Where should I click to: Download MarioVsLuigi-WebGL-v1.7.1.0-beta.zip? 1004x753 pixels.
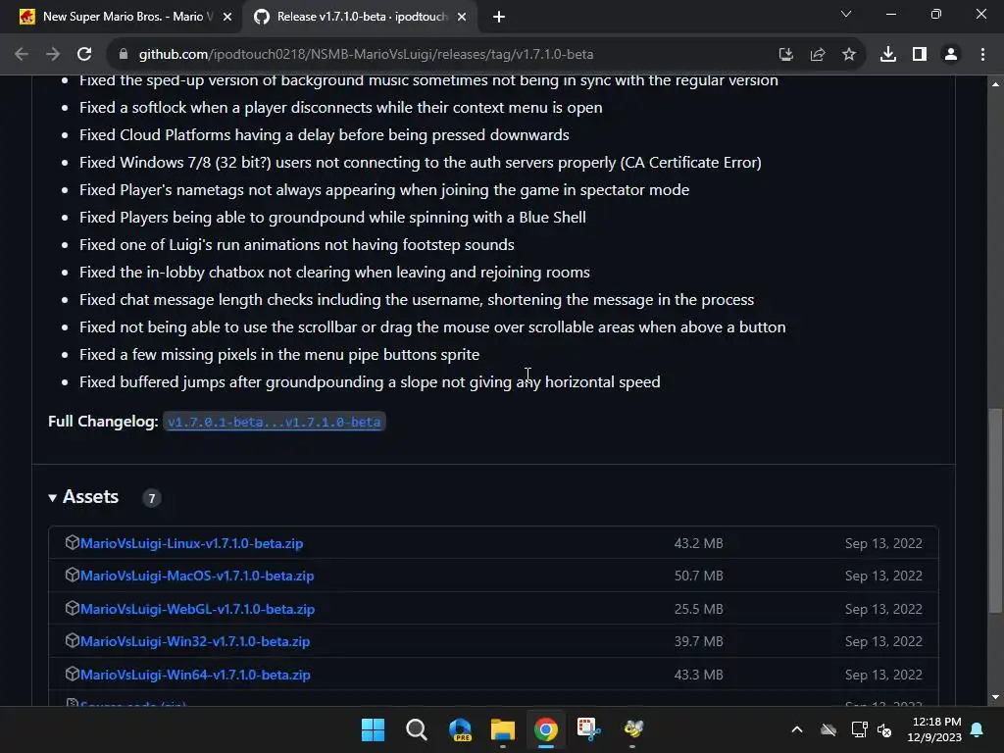197,609
